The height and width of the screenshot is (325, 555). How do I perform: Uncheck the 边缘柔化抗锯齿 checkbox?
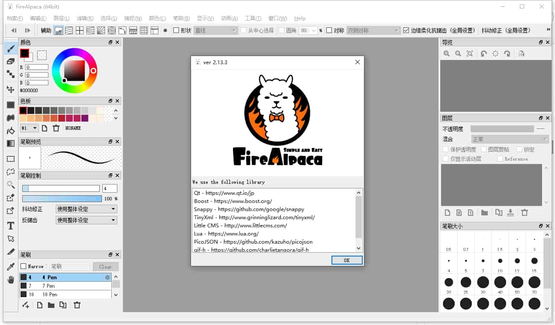tap(406, 30)
